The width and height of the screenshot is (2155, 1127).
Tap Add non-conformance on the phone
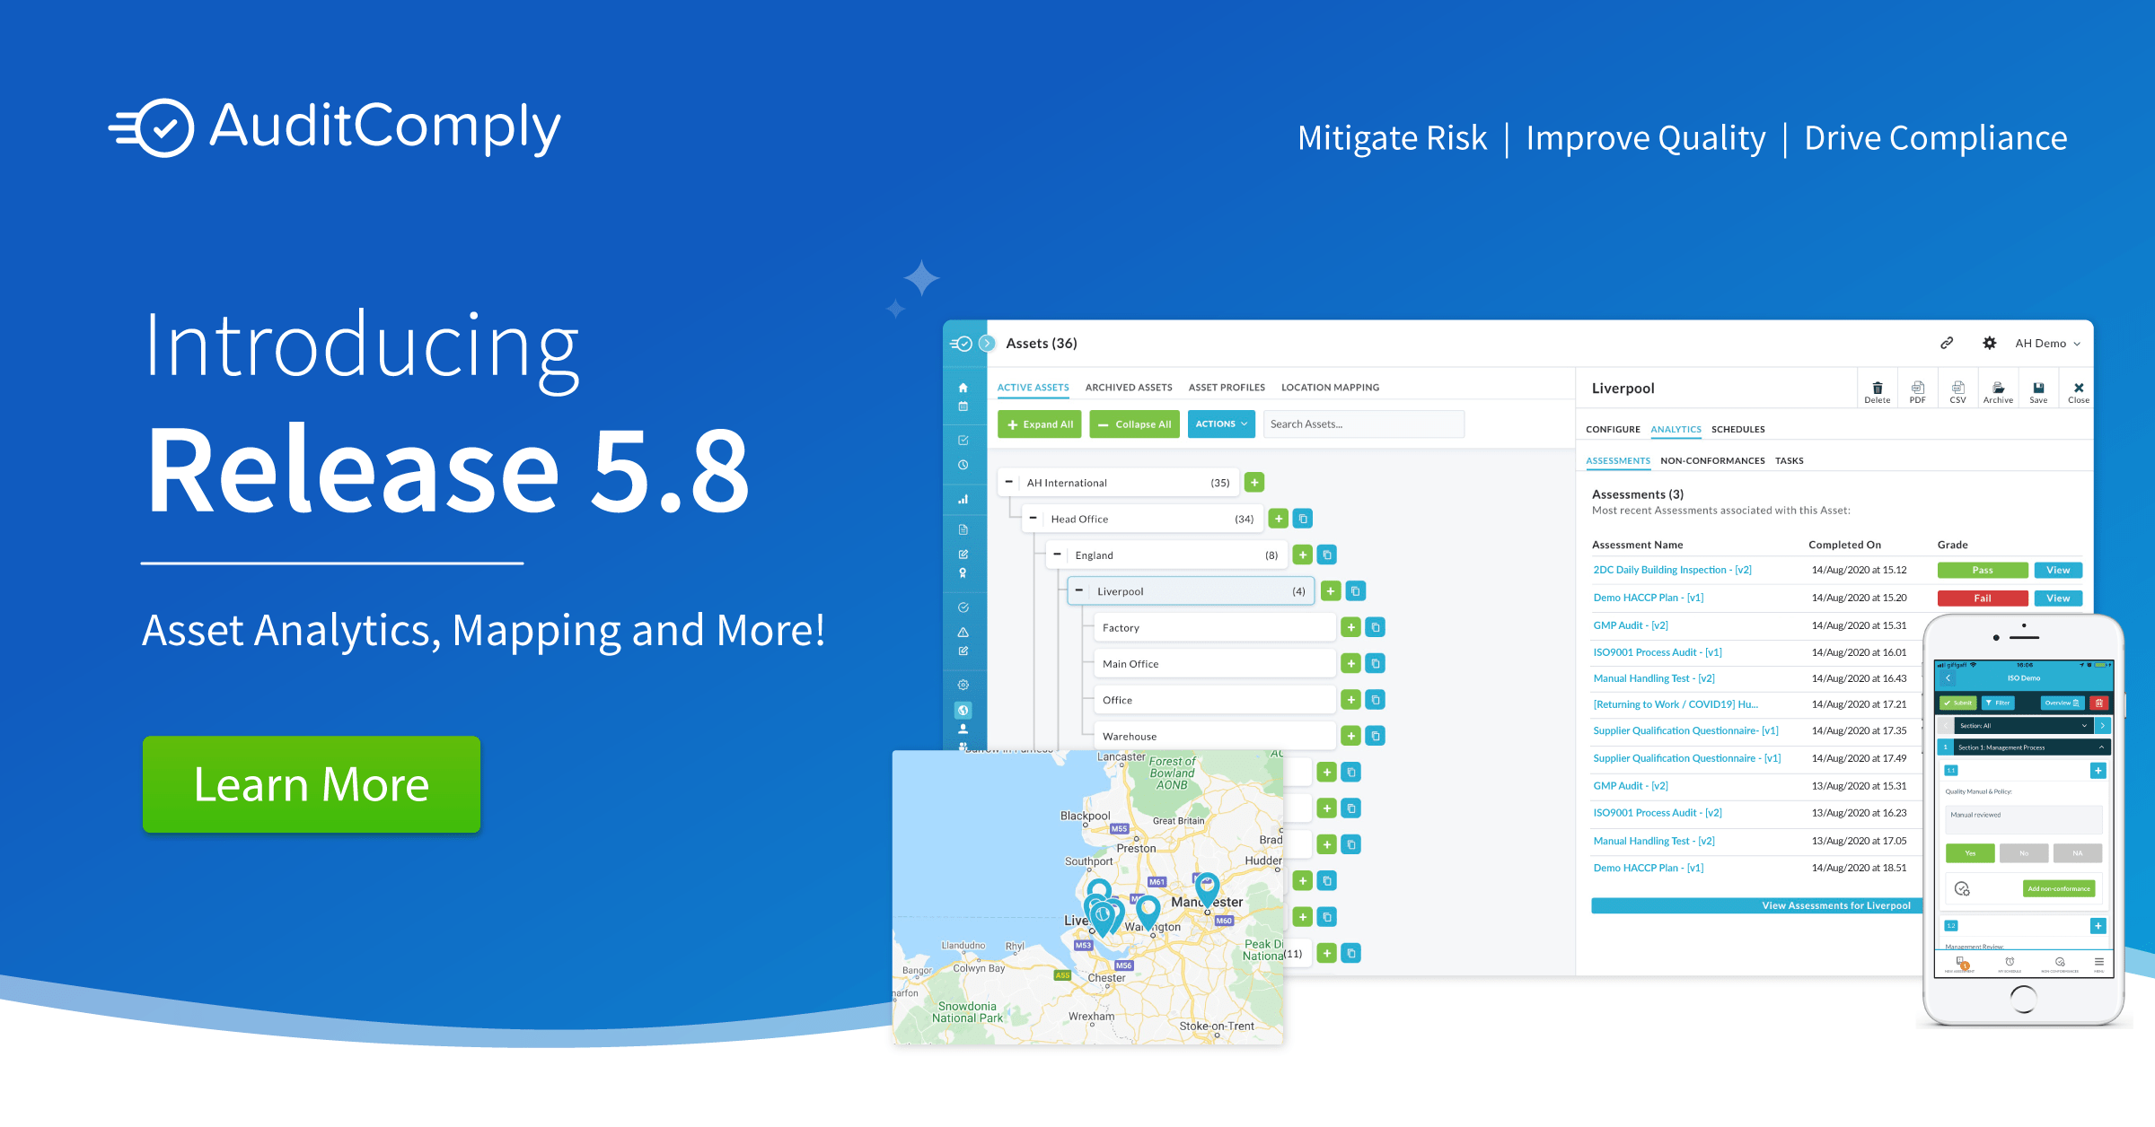click(2059, 888)
